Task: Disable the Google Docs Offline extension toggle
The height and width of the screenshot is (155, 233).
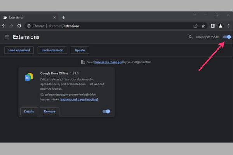Action: (x=106, y=111)
